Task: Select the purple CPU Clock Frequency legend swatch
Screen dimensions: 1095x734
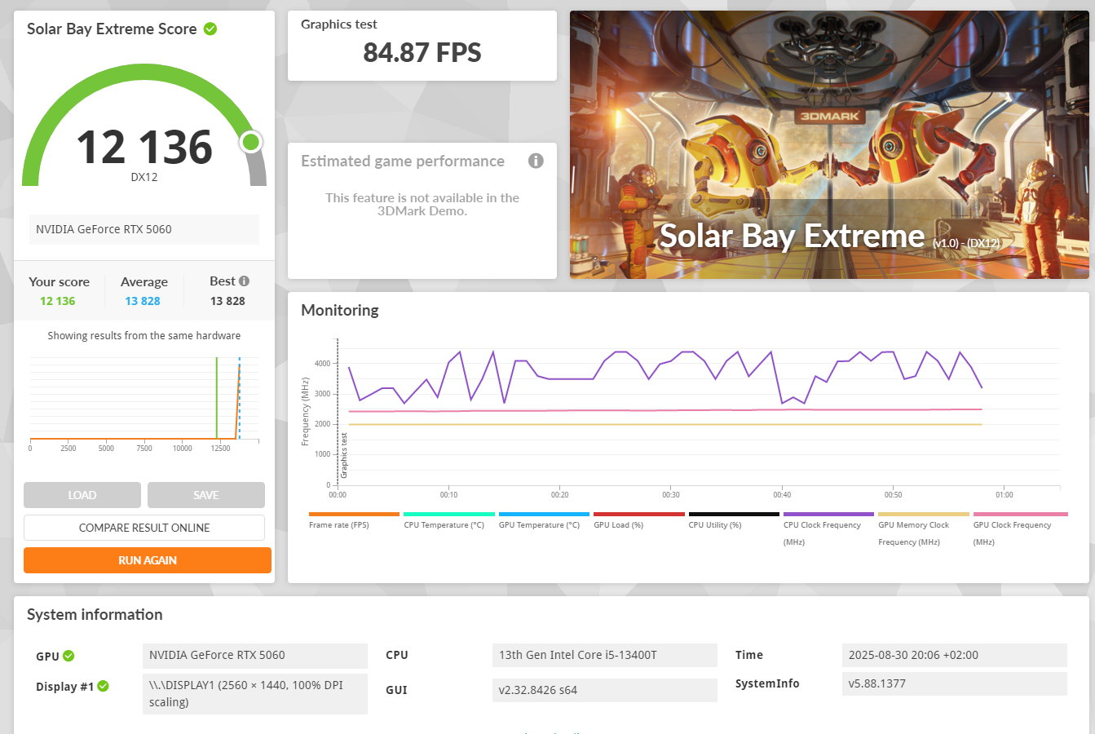Action: pos(828,515)
